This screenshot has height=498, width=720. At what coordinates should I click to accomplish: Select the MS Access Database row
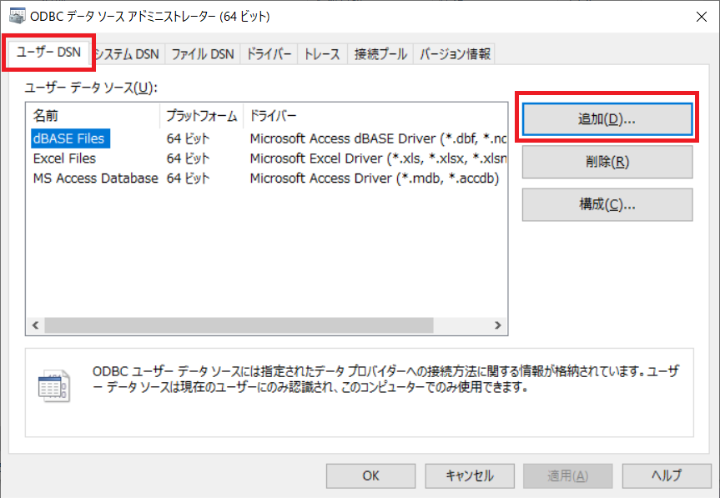[95, 178]
